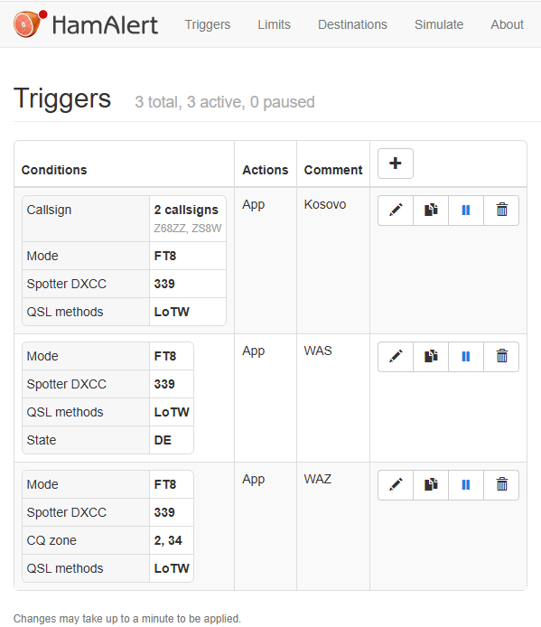Edit the Kosovo trigger with pencil icon

(x=396, y=211)
